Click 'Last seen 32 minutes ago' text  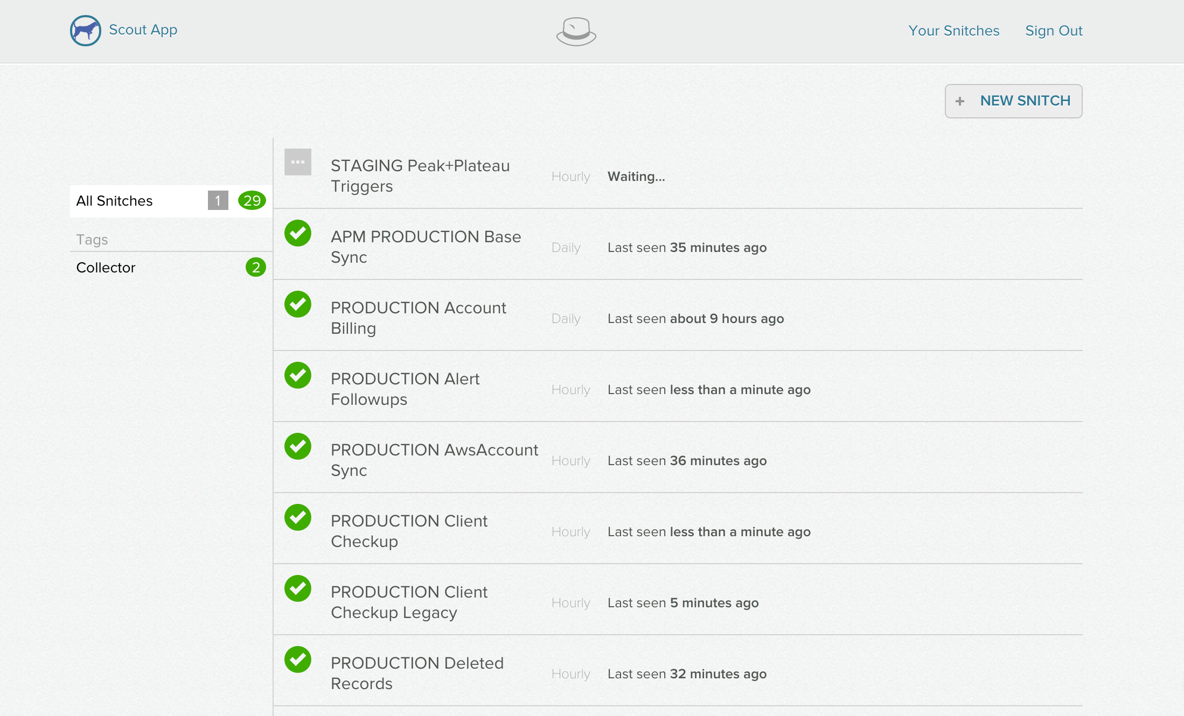[x=687, y=674]
